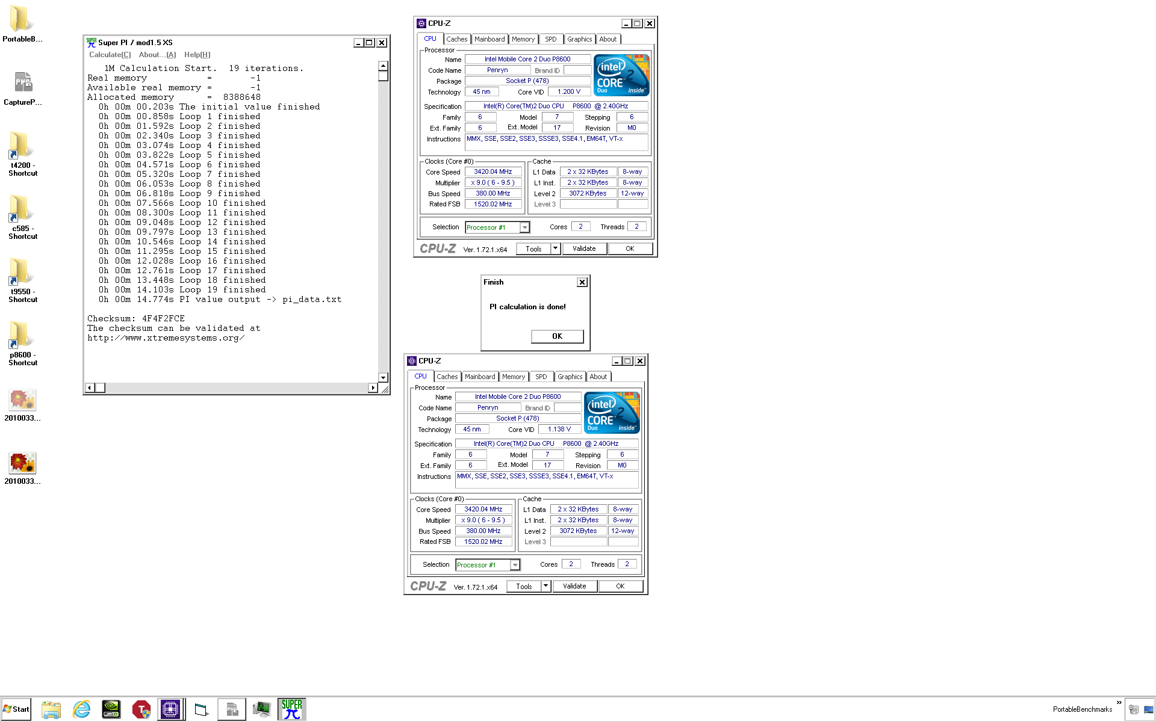The image size is (1156, 722).
Task: Open the Calculate(C) menu in Super PI
Action: [110, 55]
